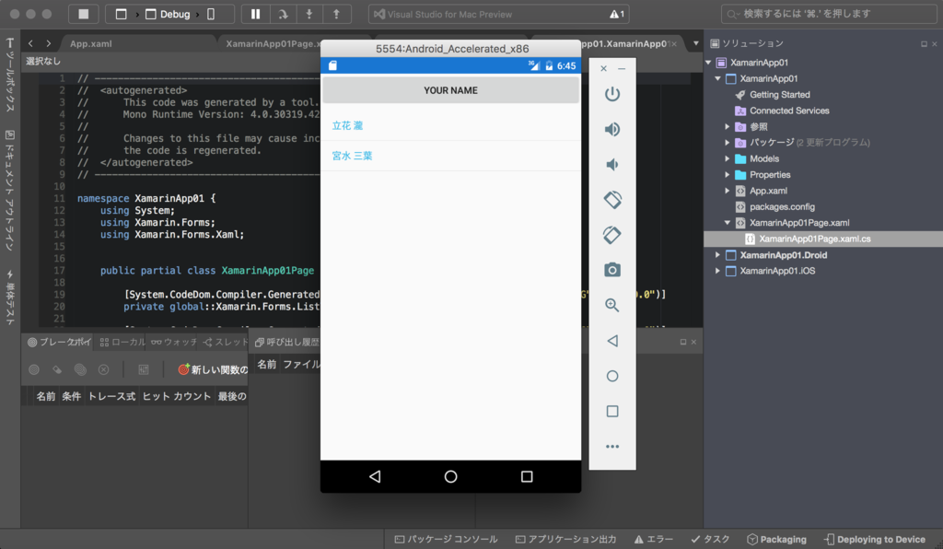Switch to the ローカル tab
The image size is (943, 549).
pos(122,342)
